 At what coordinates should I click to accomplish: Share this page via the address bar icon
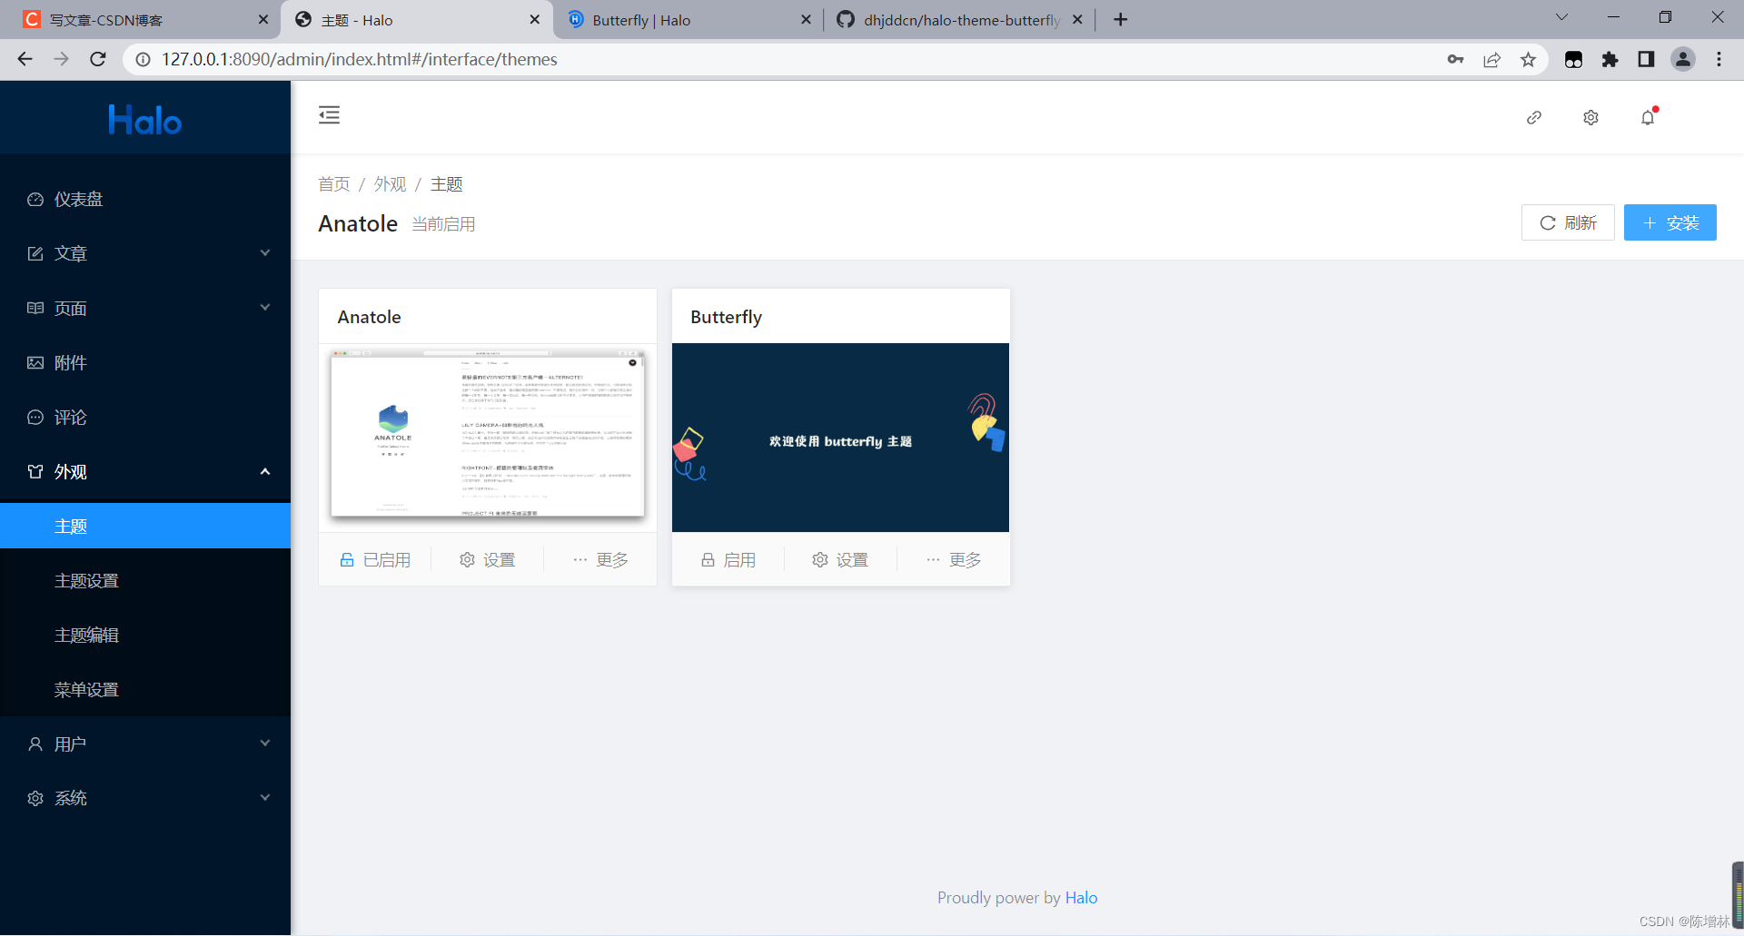pos(1491,59)
